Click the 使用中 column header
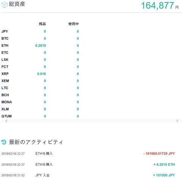 pos(74,24)
